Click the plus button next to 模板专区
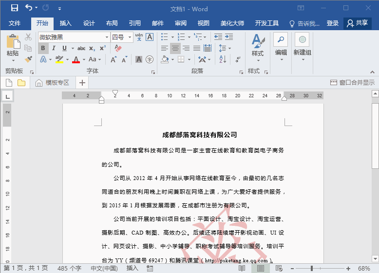Image resolution: width=379 pixels, height=273 pixels. tap(82, 83)
